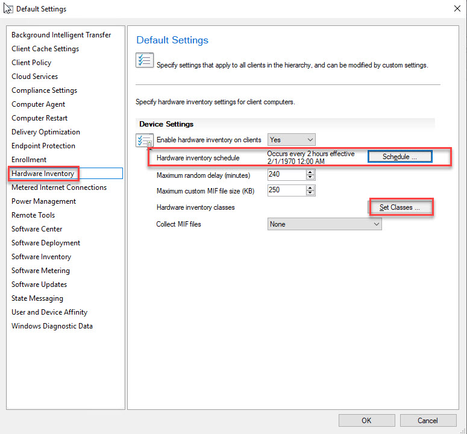Decrease maximum custom MIF file size
Viewport: 467px width, 434px height.
[x=310, y=193]
